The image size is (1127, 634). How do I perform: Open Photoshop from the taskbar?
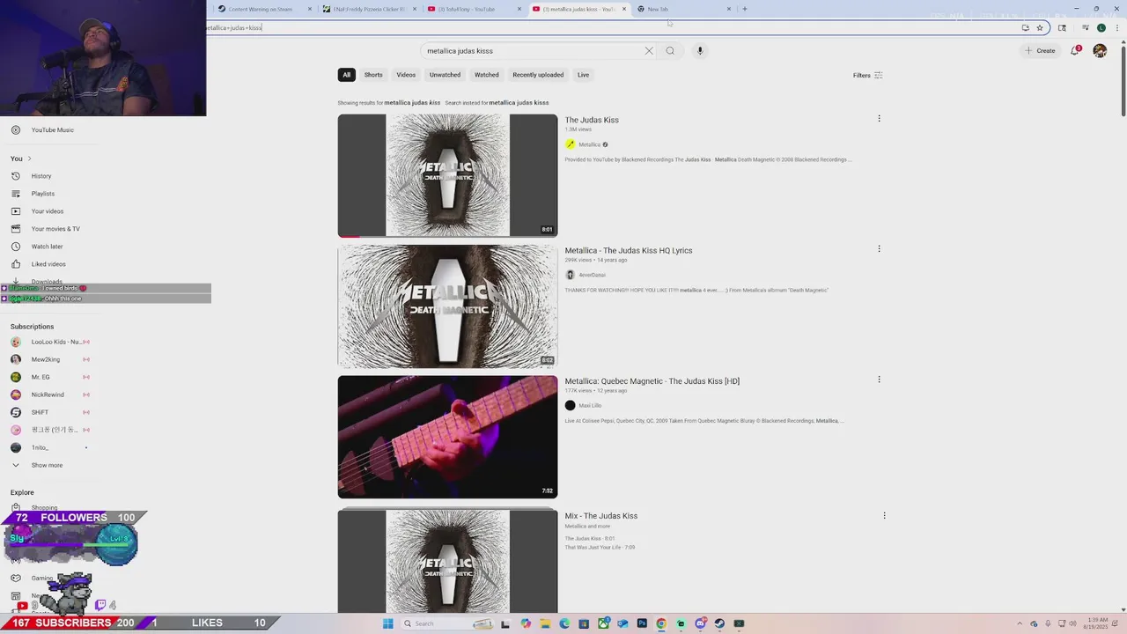point(642,623)
